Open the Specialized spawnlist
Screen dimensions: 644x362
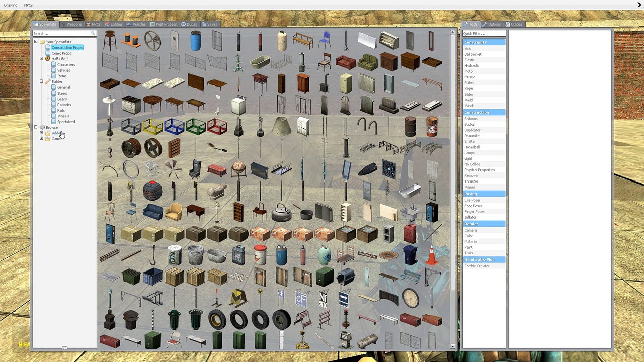click(66, 122)
